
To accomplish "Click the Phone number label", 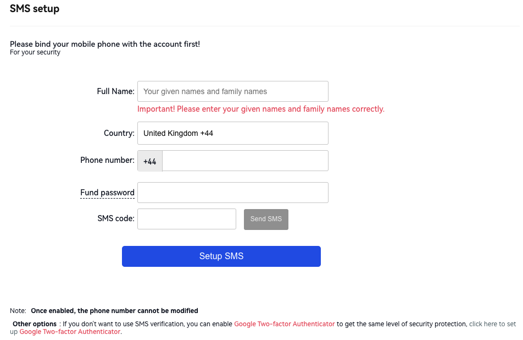I will 107,160.
